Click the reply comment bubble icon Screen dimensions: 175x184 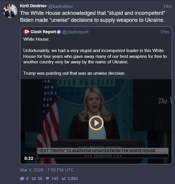tap(22, 178)
